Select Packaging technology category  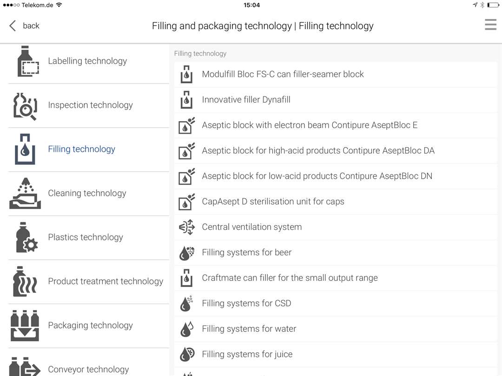tap(90, 325)
